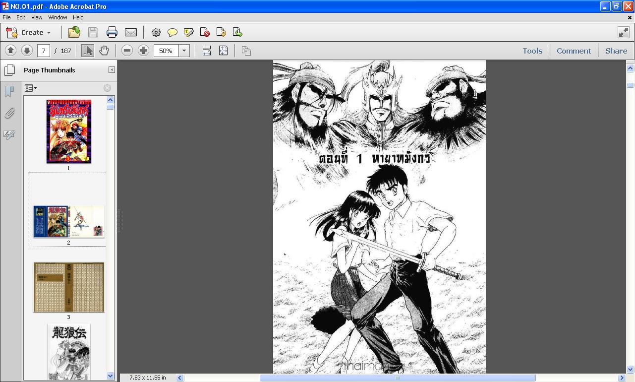Viewport: 635px width, 382px height.
Task: Click the Save disk icon
Action: (x=93, y=32)
